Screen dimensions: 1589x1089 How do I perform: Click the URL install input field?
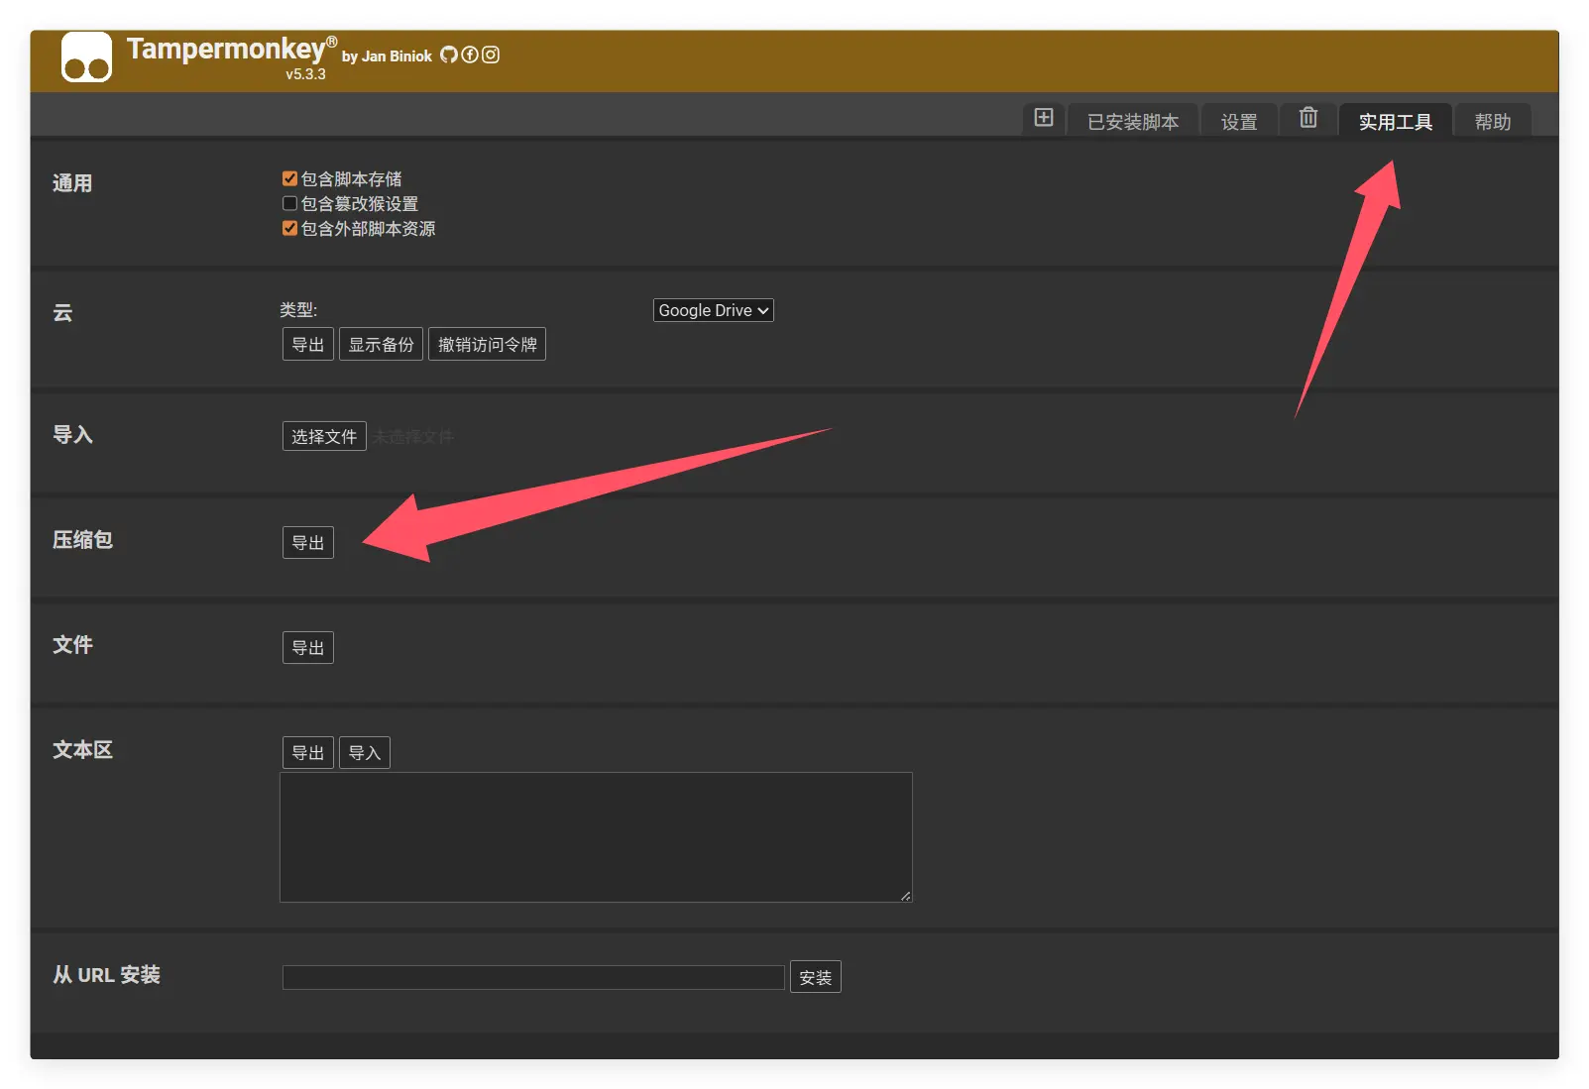[x=533, y=977]
